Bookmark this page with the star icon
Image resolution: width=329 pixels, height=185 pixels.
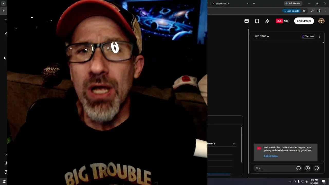point(304,11)
